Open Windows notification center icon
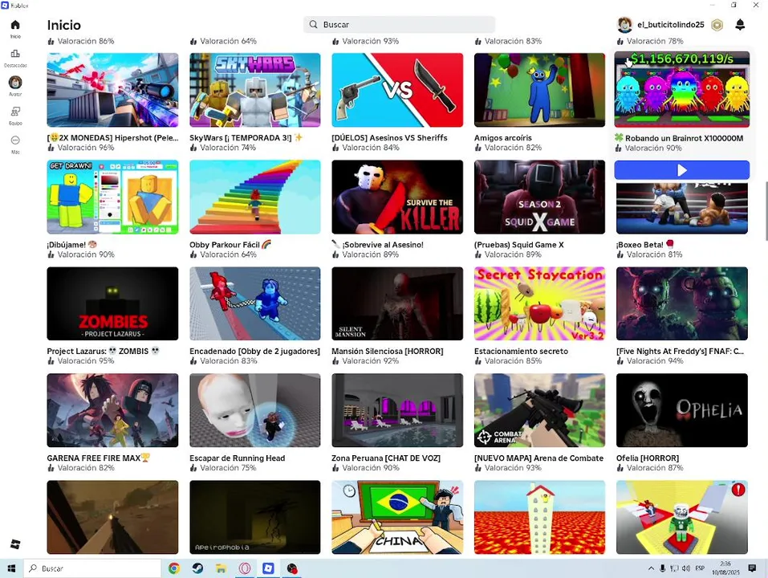Image resolution: width=768 pixels, height=578 pixels. pos(752,568)
